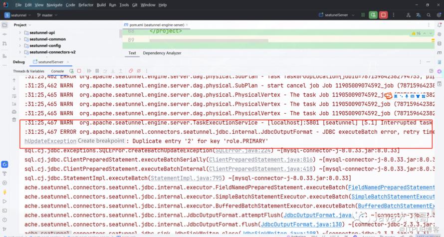Toggle Mute Breakpoints in debug toolbar
Screen dimensions: 444x237
139,71
